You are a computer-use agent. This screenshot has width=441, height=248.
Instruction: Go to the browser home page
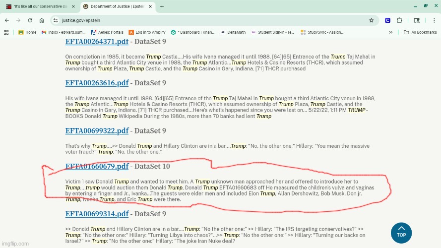(x=42, y=20)
